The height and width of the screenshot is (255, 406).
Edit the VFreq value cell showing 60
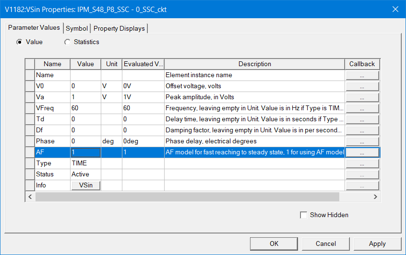85,108
